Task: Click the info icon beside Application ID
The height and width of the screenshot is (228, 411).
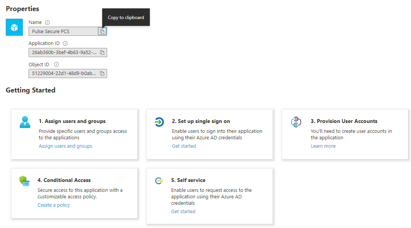Action: click(x=65, y=43)
